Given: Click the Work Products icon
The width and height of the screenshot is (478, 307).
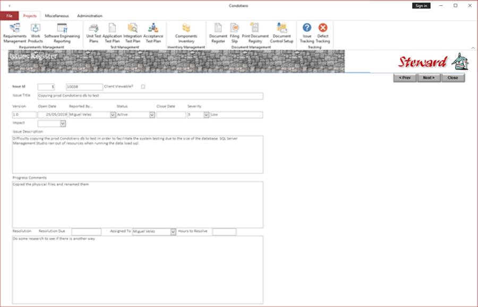Looking at the screenshot, I should (36, 33).
